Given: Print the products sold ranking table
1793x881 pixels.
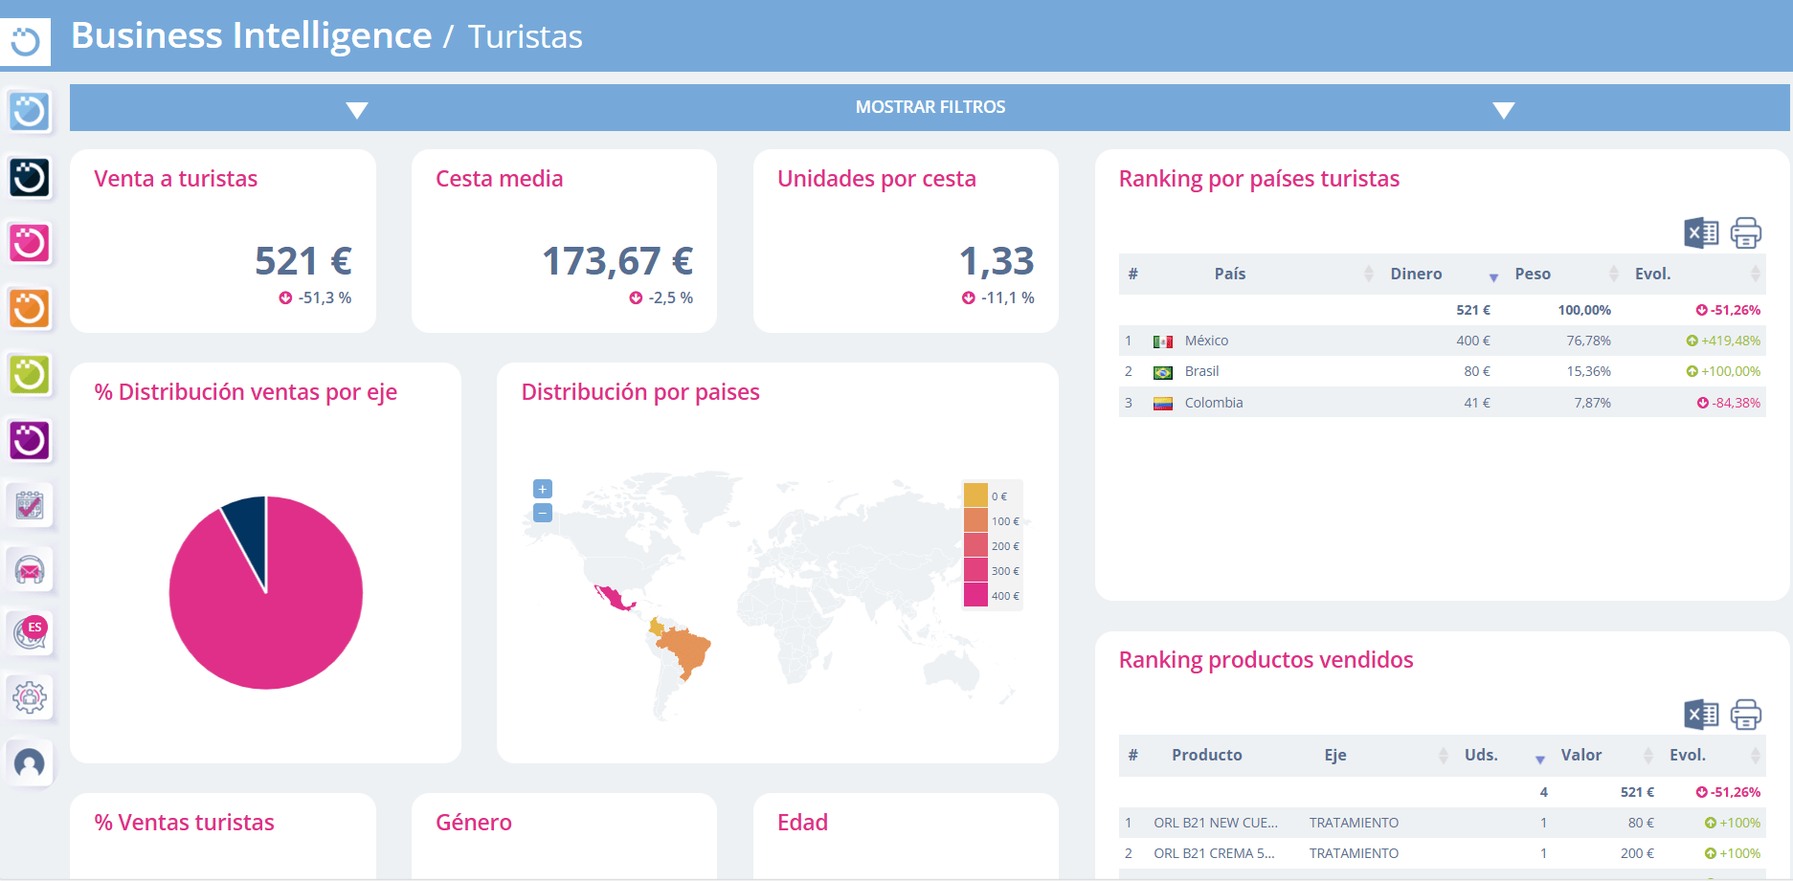Looking at the screenshot, I should click(x=1745, y=715).
